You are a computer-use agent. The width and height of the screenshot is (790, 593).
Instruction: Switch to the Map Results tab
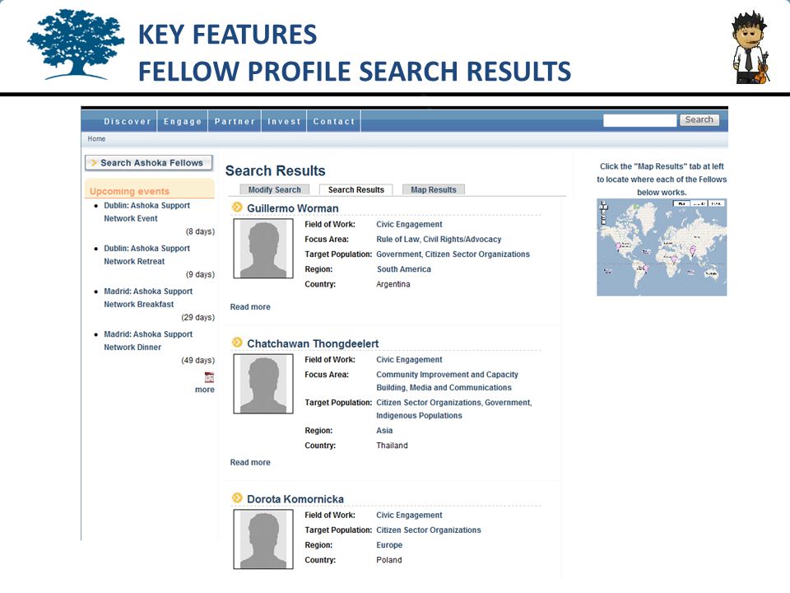click(434, 189)
